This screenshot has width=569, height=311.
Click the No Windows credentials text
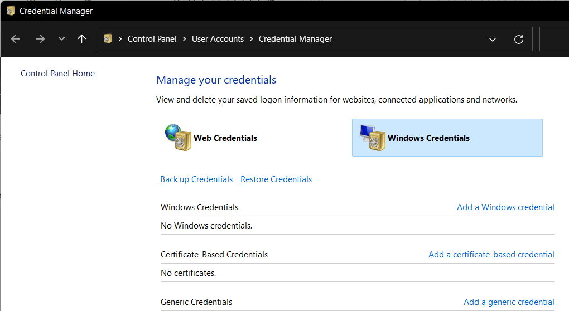coord(206,226)
